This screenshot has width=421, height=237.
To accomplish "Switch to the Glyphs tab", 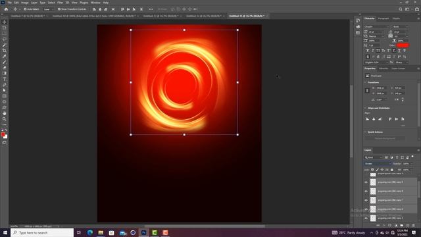I will point(396,18).
